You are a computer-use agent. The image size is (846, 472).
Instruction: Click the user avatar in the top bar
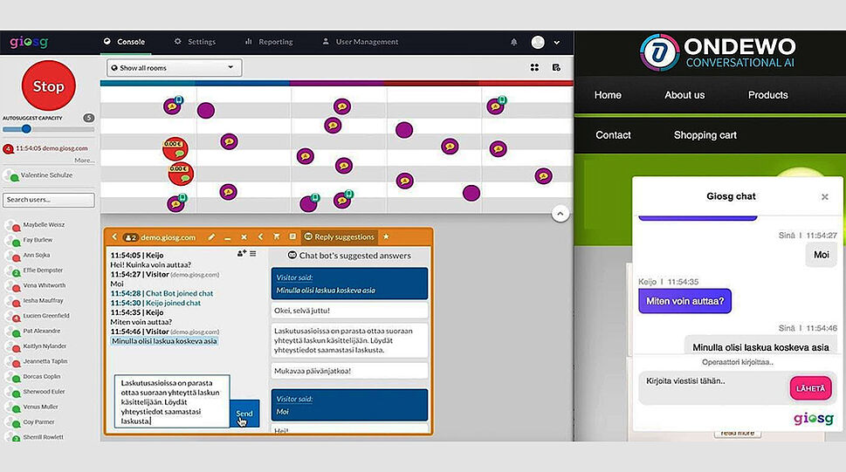click(x=538, y=42)
